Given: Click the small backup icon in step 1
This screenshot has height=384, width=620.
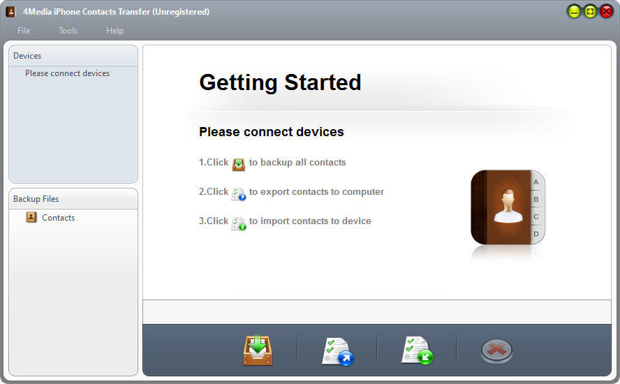Looking at the screenshot, I should click(x=239, y=164).
